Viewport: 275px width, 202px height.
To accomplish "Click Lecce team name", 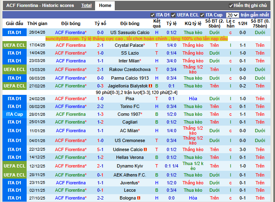I will click(130, 190).
